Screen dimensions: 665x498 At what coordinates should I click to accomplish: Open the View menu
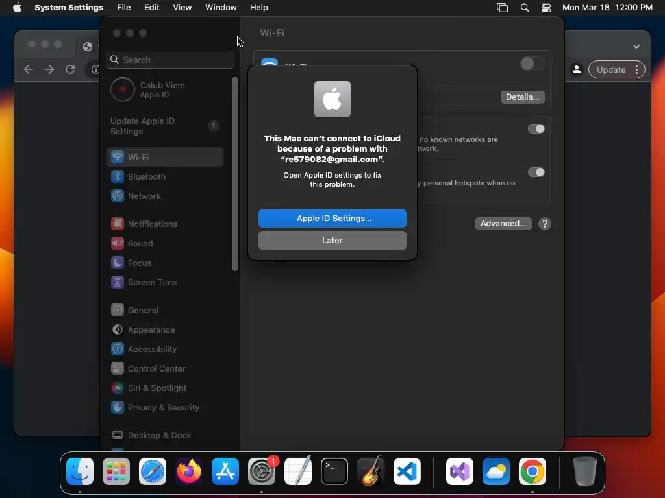click(182, 8)
